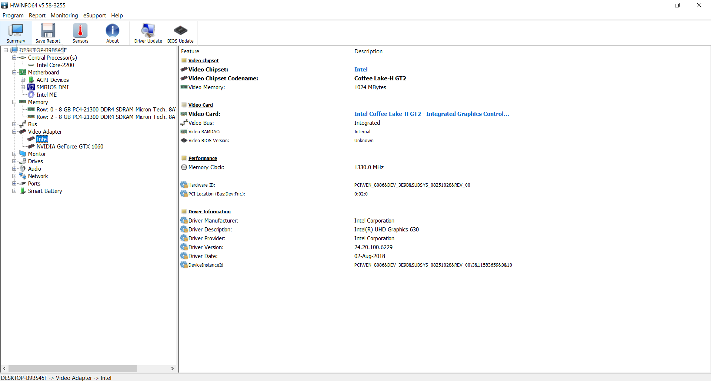Image resolution: width=711 pixels, height=381 pixels.
Task: Click the Driver Version value 24.20.100.6229
Action: point(373,247)
